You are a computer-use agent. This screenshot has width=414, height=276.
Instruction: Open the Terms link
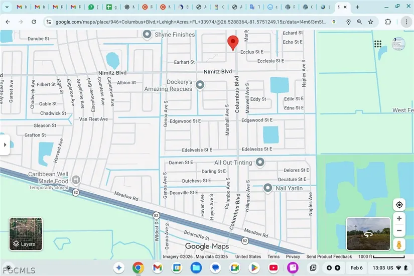click(x=273, y=256)
